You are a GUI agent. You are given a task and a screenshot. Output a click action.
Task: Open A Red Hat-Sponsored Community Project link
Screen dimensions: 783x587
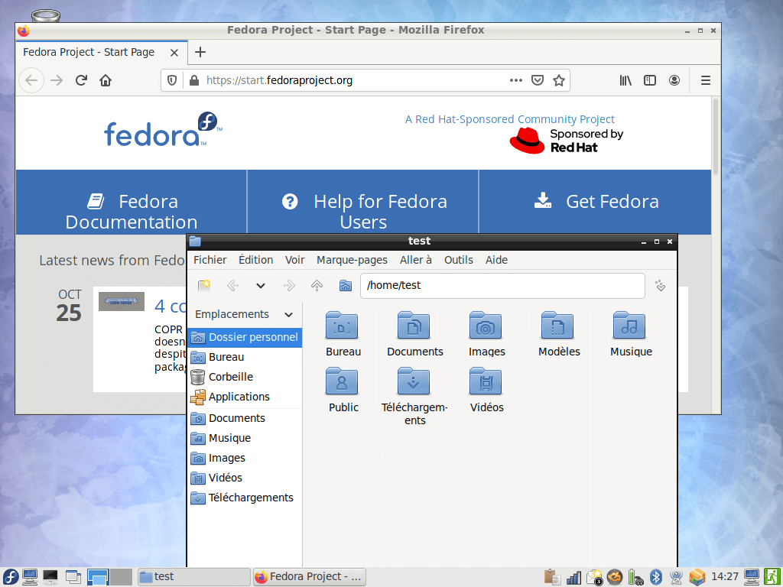click(509, 119)
